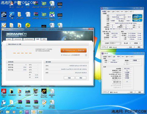The width and height of the screenshot is (147, 114).
Task: Switch to the green chip taskbar button
Action: (x=41, y=112)
